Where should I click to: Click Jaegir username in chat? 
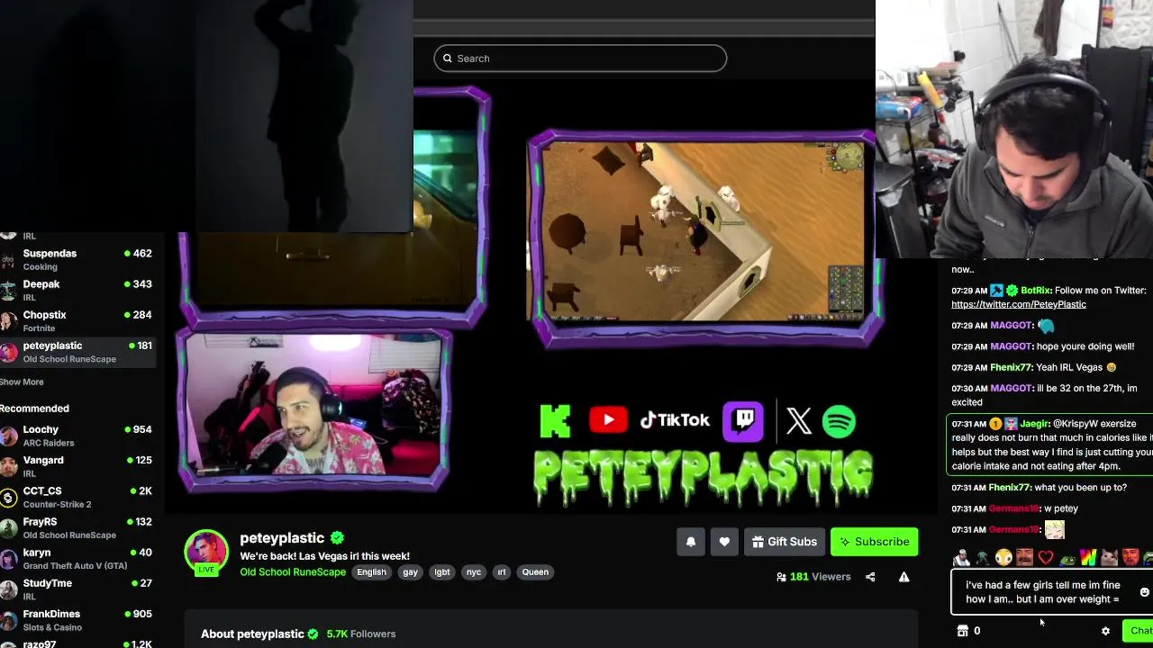coord(1034,424)
